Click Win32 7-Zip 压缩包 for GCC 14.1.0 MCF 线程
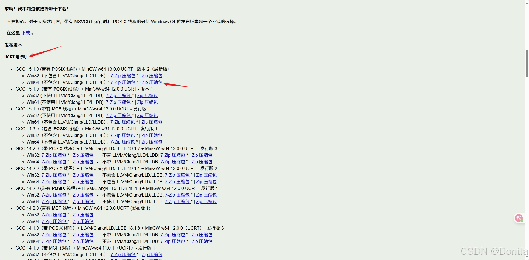This screenshot has height=260, width=529. [x=123, y=254]
